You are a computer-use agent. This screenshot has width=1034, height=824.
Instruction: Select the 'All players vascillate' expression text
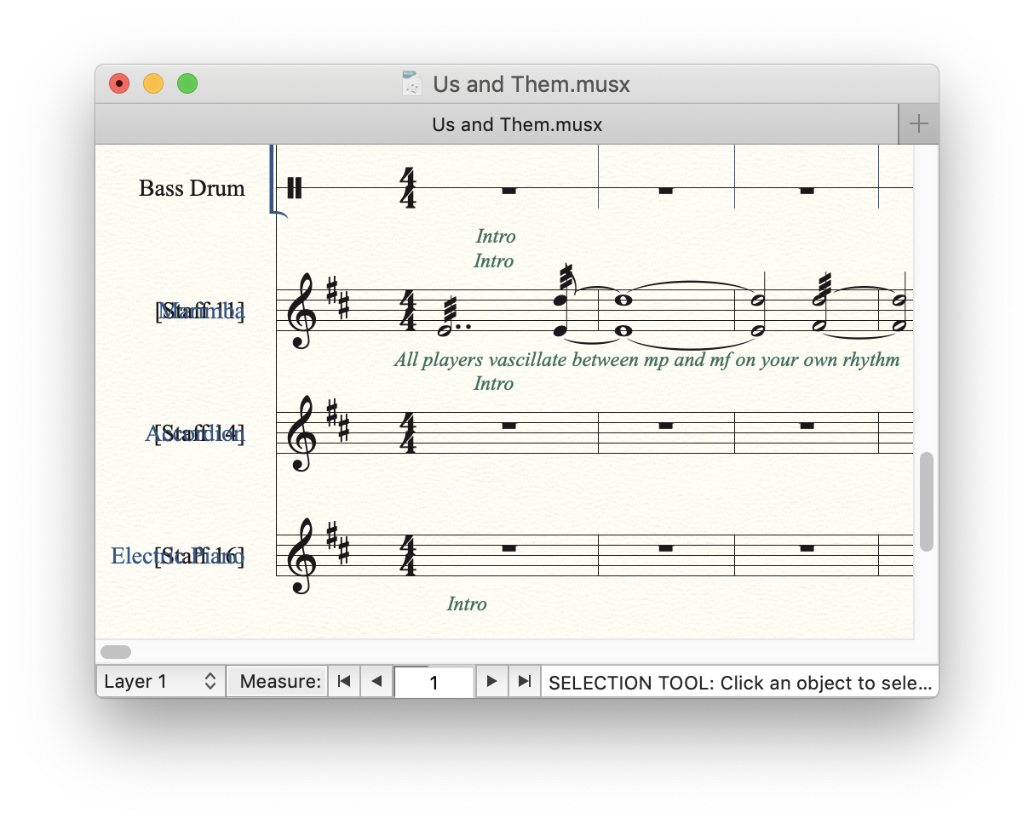[x=646, y=360]
